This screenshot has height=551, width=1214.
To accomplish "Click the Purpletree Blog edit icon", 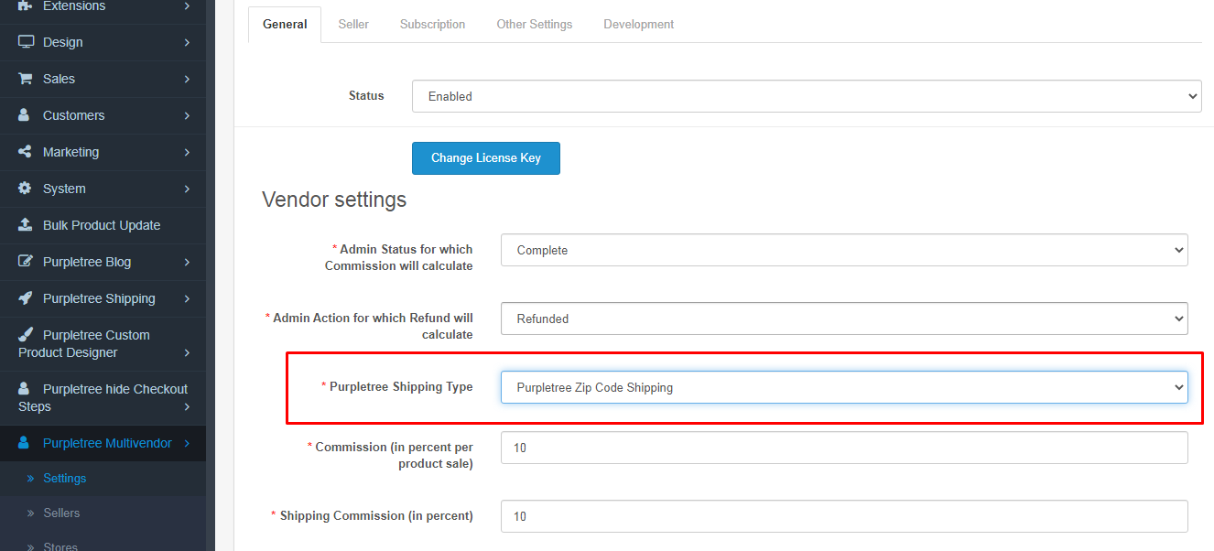I will point(26,262).
